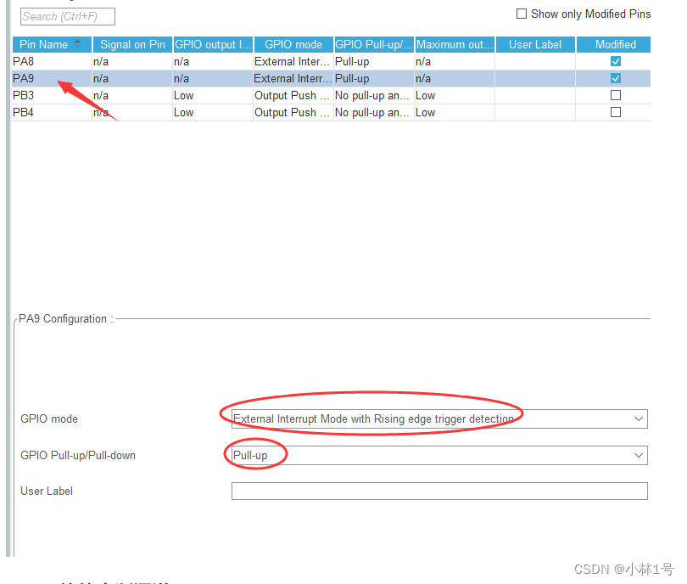
Task: Sort by Pin Name column header
Action: tap(52, 45)
